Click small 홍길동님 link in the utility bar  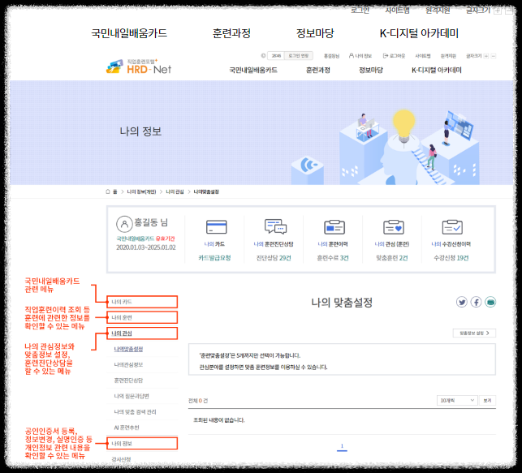[331, 56]
